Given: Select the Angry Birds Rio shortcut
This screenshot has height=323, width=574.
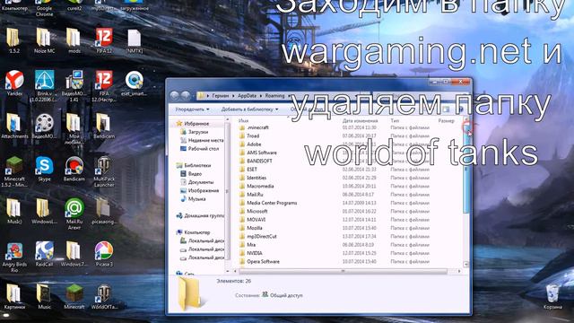Looking at the screenshot, I should [14, 258].
